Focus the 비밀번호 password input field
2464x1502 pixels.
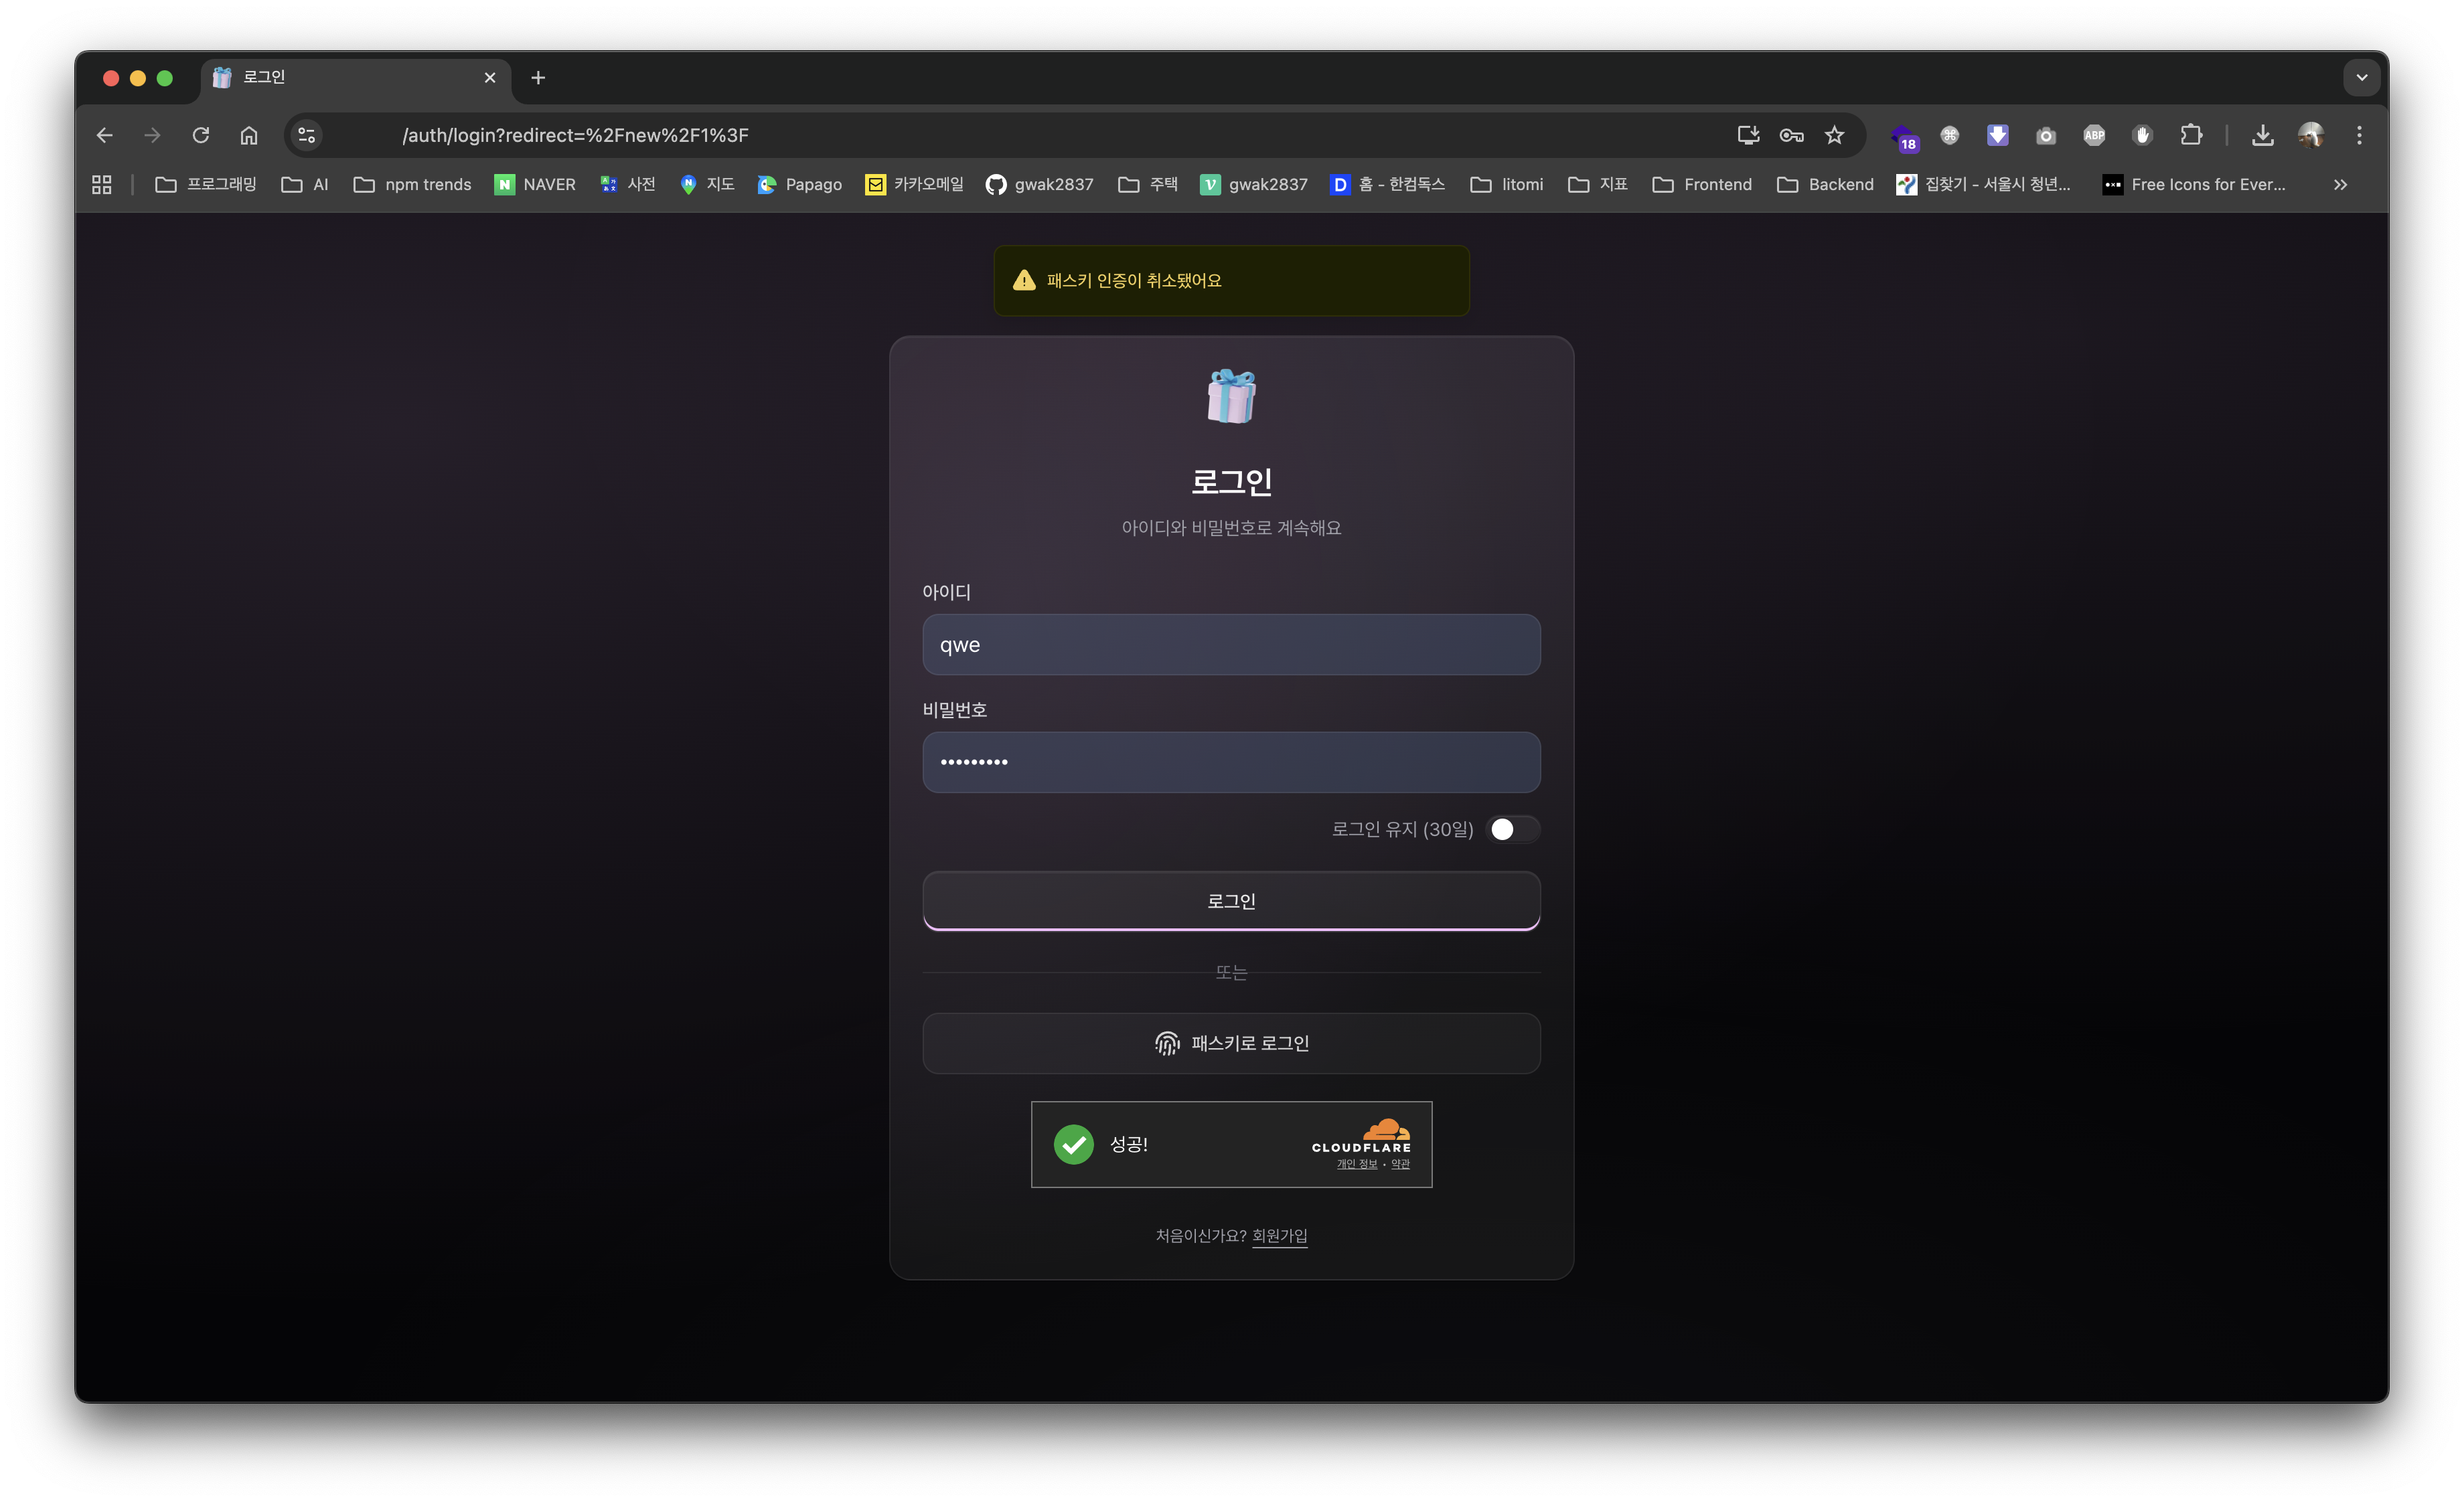click(x=1231, y=762)
